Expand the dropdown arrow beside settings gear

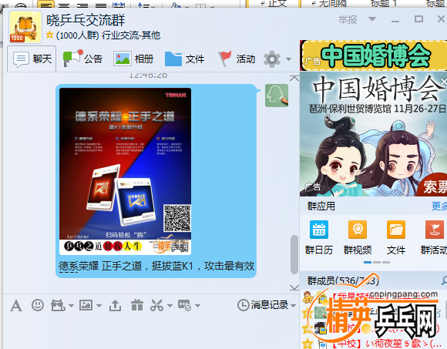288,59
